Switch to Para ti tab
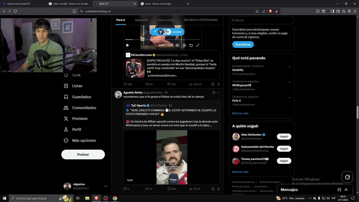The width and height of the screenshot is (359, 202). (x=121, y=20)
